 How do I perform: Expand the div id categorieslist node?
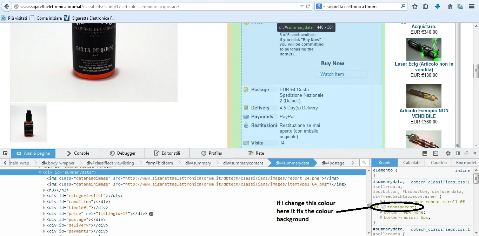(44, 196)
